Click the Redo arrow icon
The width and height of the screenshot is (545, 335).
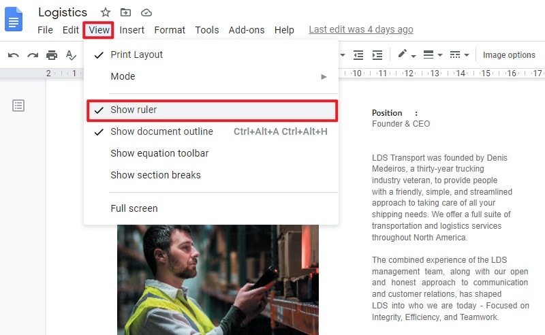[33, 55]
